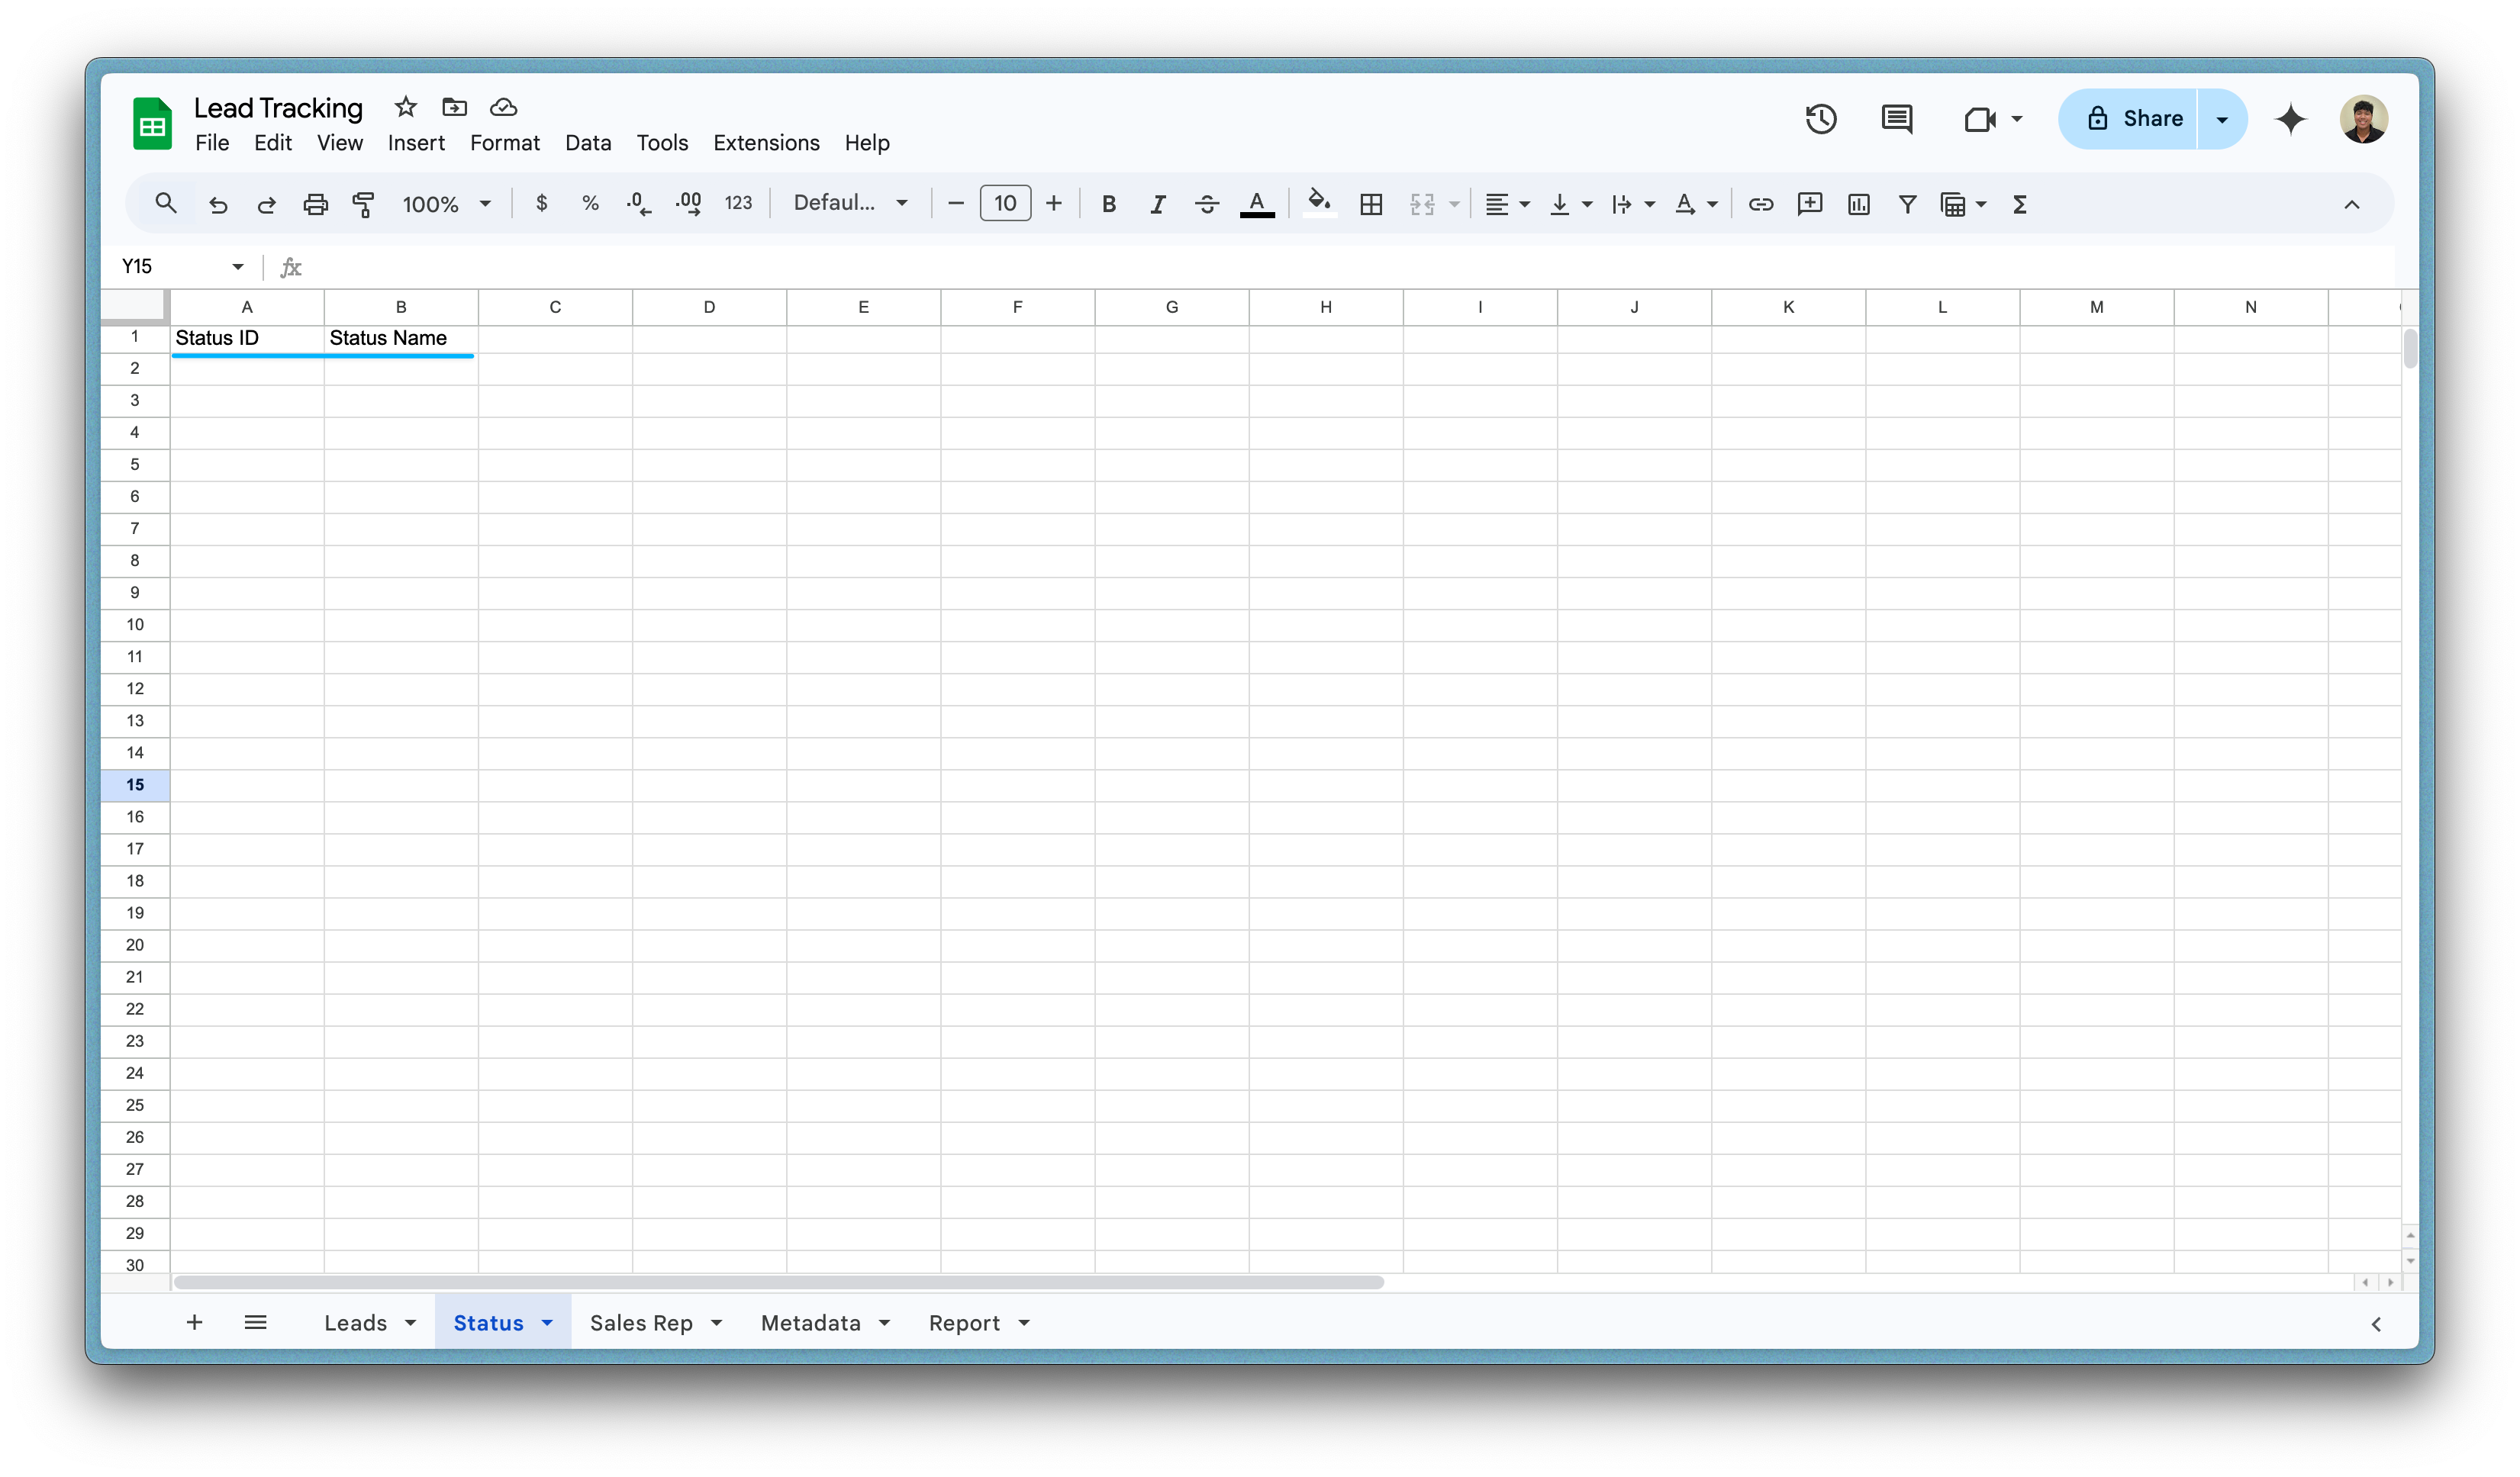Click the add new sheet button
The width and height of the screenshot is (2520, 1477).
coord(194,1322)
